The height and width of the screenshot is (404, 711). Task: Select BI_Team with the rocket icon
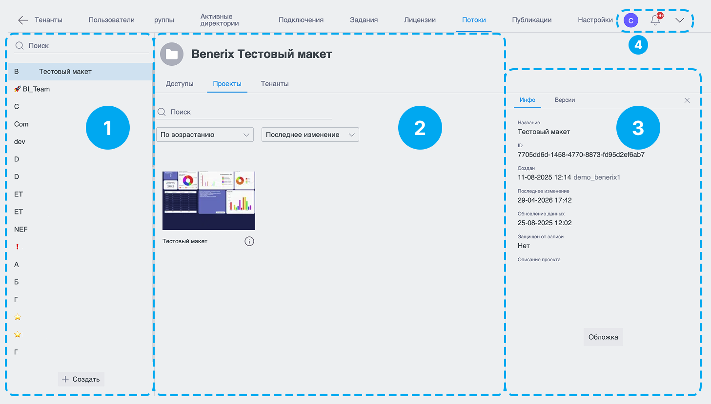81,89
